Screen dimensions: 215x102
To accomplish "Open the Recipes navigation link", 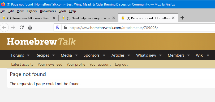I will 42,55.
